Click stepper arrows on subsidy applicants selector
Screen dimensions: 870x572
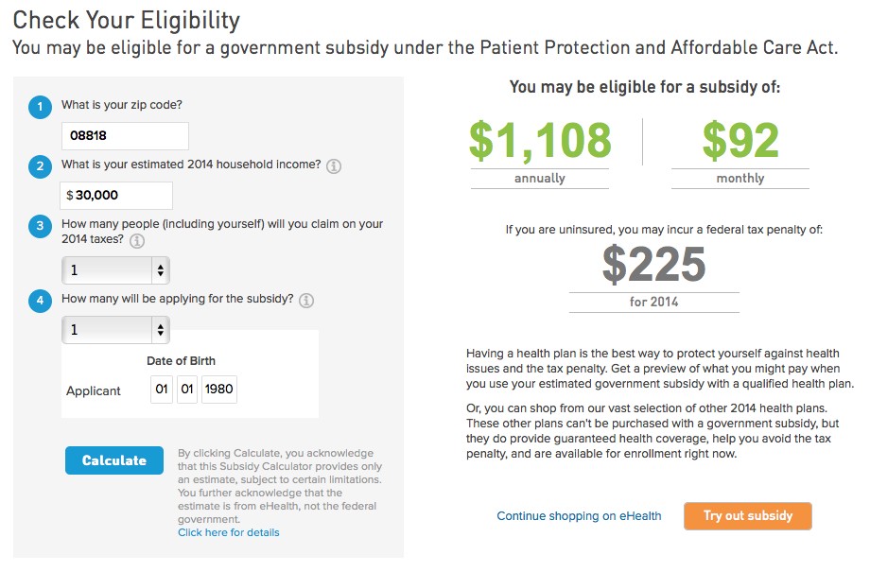pos(161,330)
